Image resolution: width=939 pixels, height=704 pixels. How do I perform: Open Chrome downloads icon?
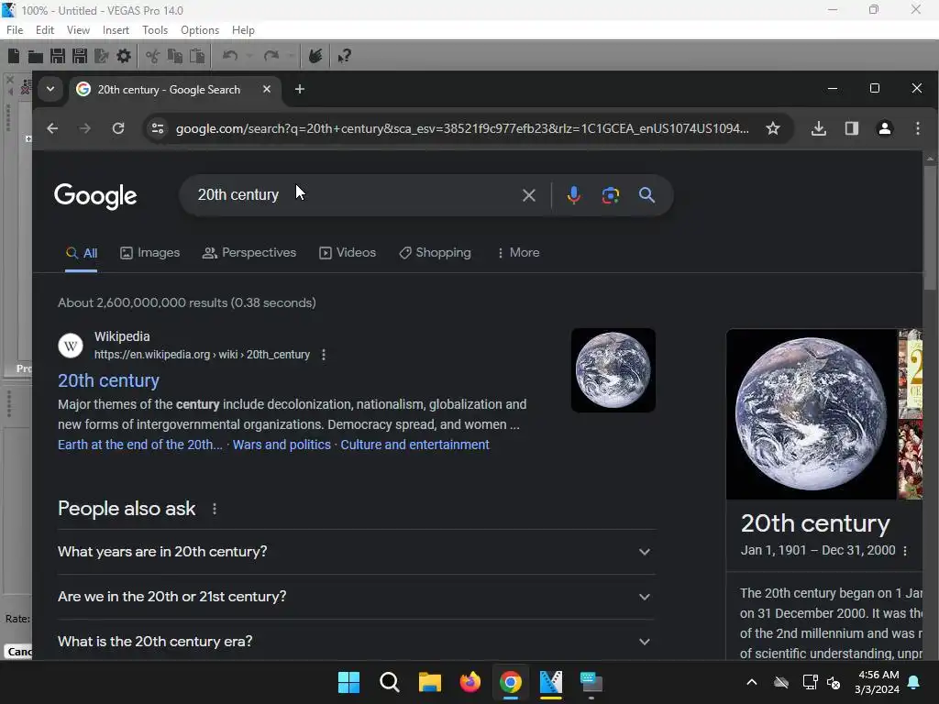point(819,128)
